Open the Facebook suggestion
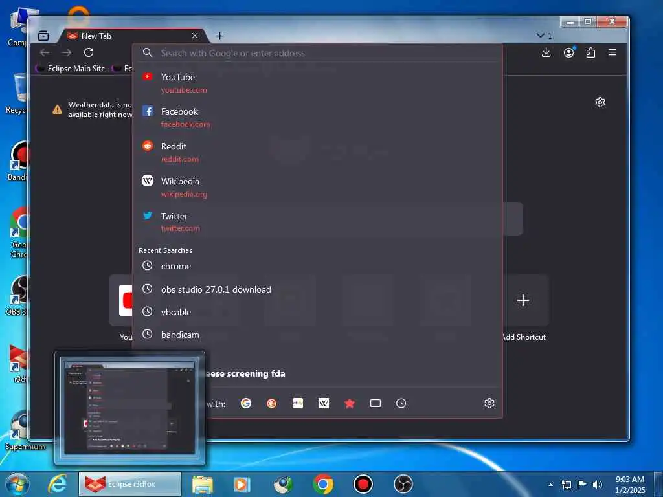663x497 pixels. point(317,117)
